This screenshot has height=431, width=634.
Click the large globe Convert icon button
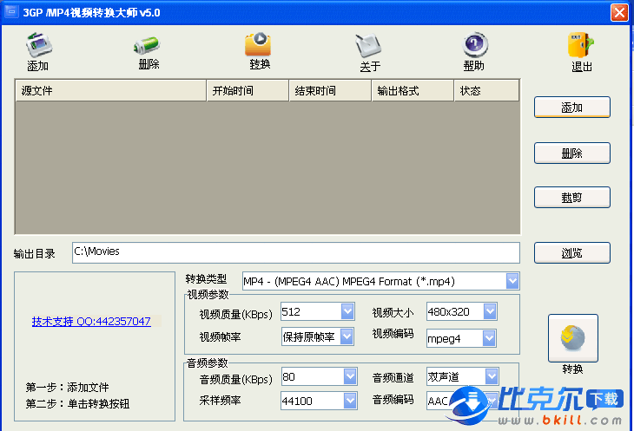click(573, 338)
